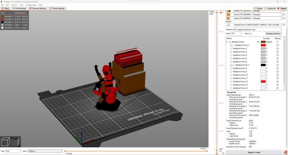Image resolution: width=288 pixels, height=155 pixels.
Task: Click edit icon for deadpool mmu_7
Action: [x=278, y=65]
